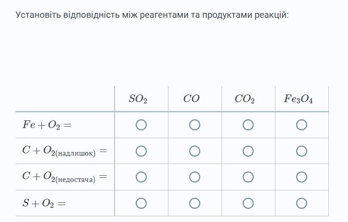Mark CO for C + O2 (недостача) row
Image resolution: width=348 pixels, height=222 pixels.
tap(195, 177)
